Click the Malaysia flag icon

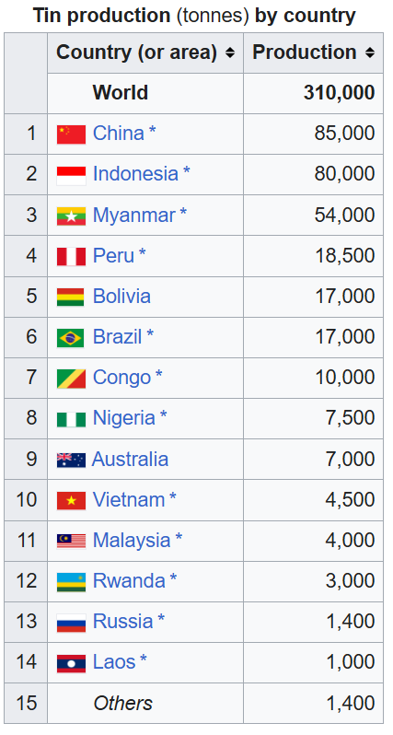point(71,541)
